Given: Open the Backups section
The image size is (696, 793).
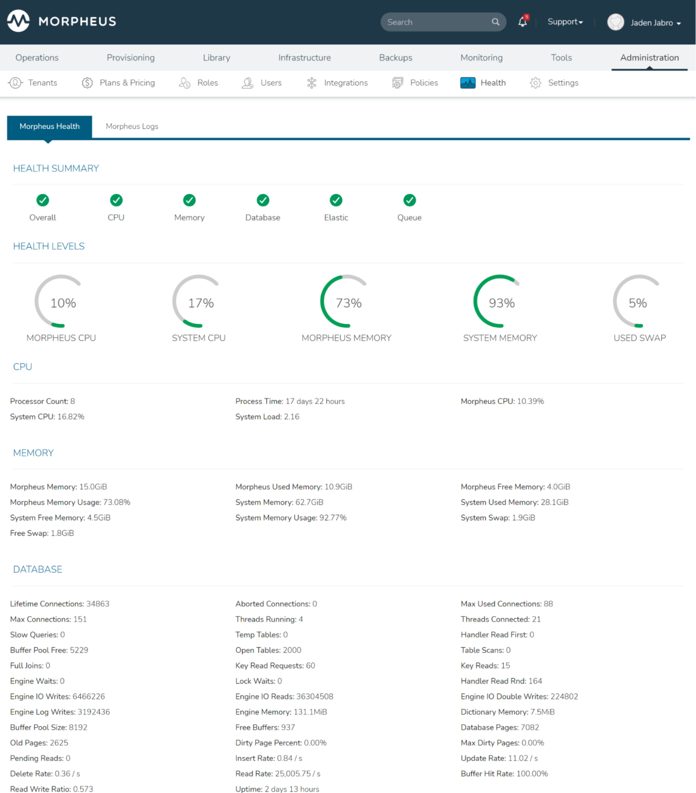Looking at the screenshot, I should [395, 57].
